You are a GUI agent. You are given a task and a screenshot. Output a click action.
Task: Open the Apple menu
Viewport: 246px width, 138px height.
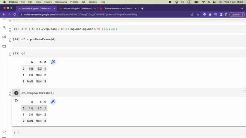[x=4, y=2]
